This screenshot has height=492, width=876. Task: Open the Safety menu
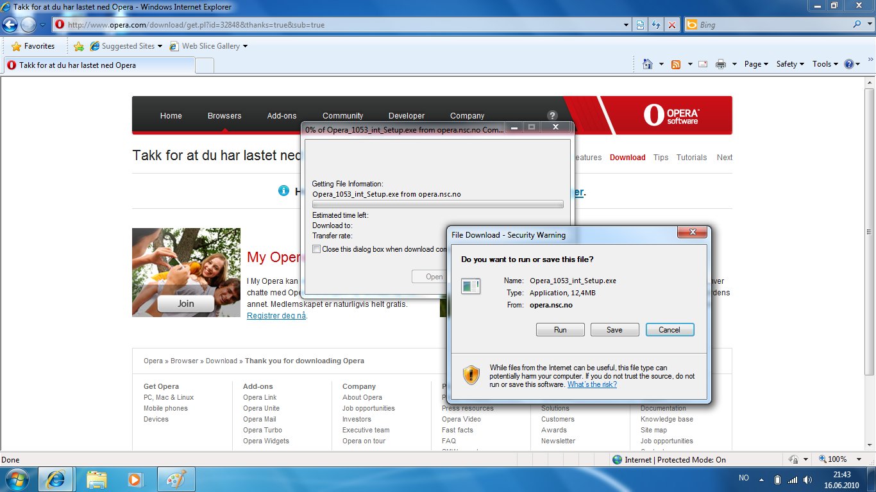pos(791,64)
